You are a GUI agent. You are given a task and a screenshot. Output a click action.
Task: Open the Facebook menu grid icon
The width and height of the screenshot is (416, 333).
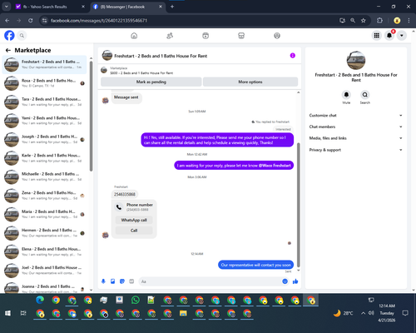pyautogui.click(x=377, y=36)
